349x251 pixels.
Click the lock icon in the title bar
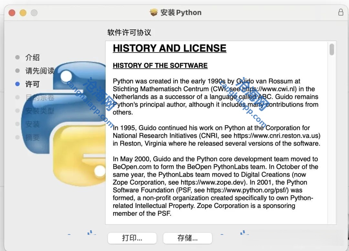pyautogui.click(x=341, y=12)
